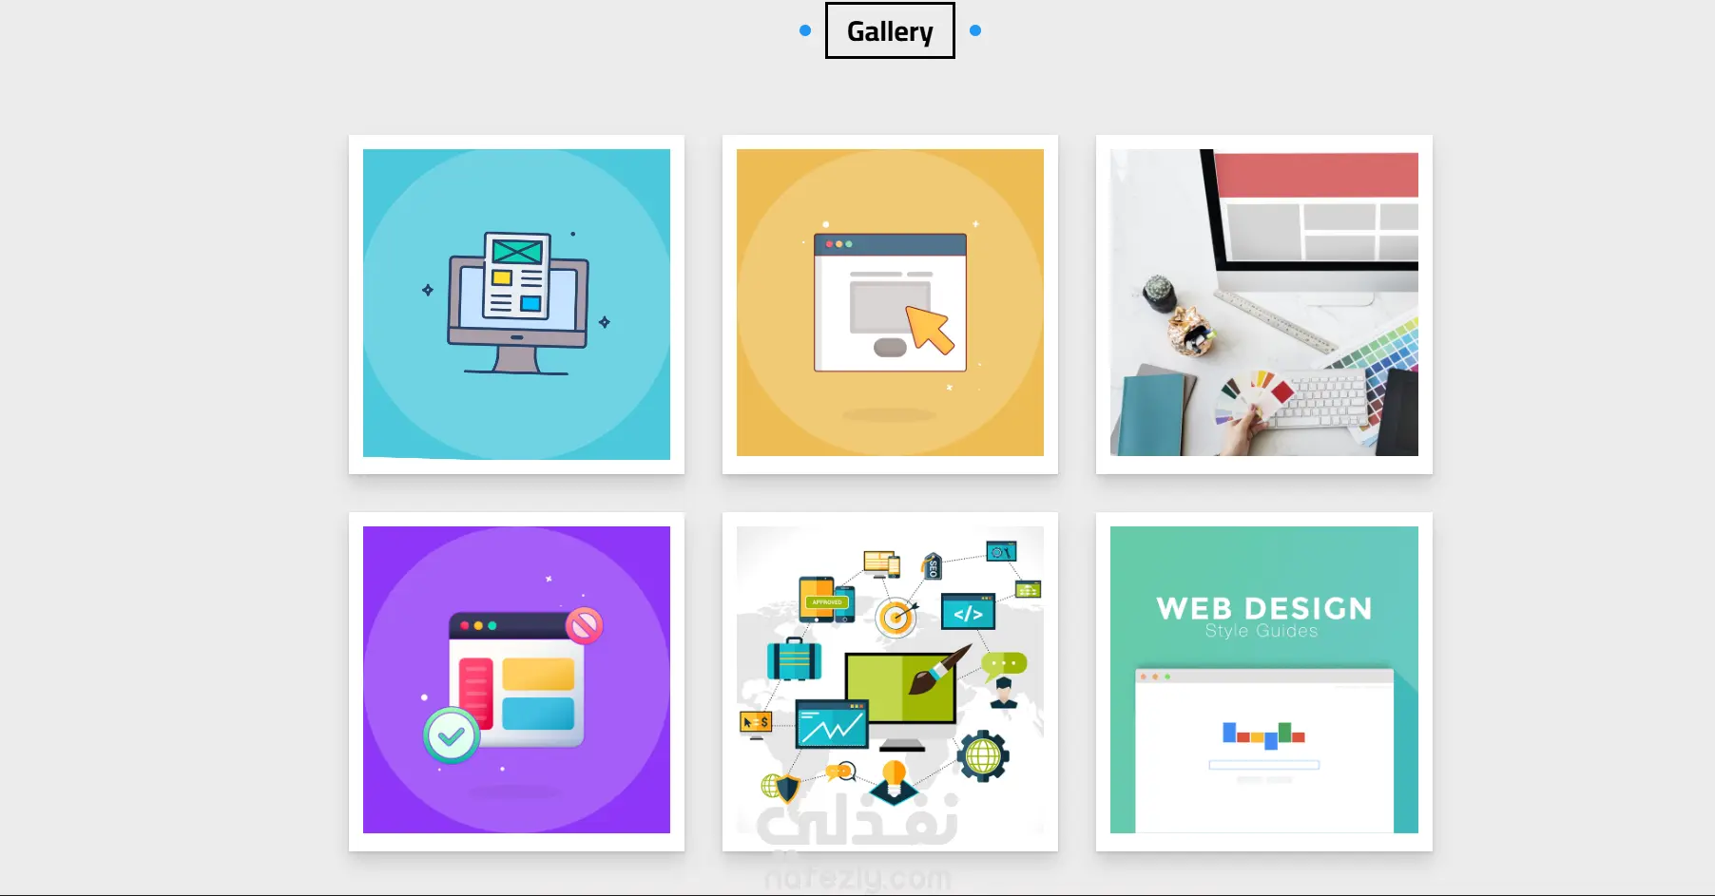Open the purple web layout illustration

[x=516, y=679]
